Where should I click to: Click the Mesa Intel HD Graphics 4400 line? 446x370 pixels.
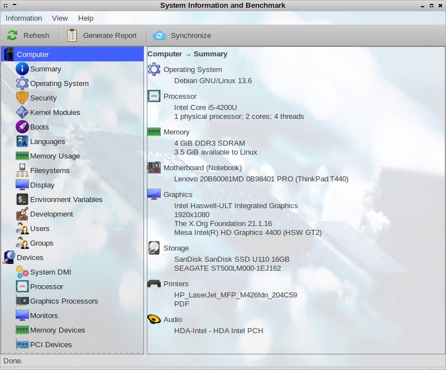(x=248, y=233)
